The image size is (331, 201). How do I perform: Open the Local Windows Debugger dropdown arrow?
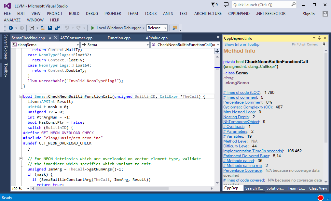click(x=143, y=28)
